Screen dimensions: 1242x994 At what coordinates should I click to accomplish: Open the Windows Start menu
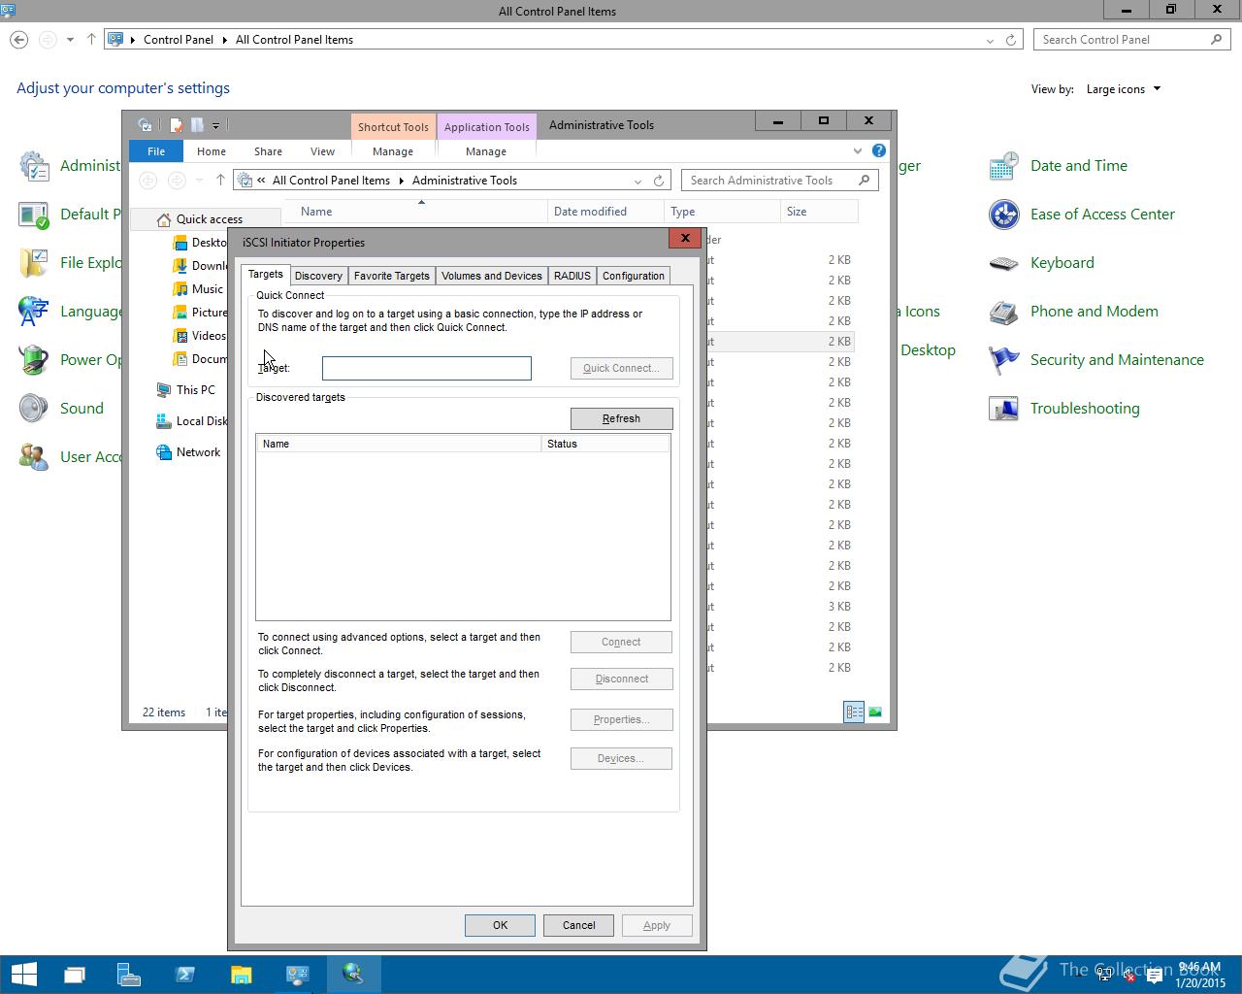pos(23,975)
